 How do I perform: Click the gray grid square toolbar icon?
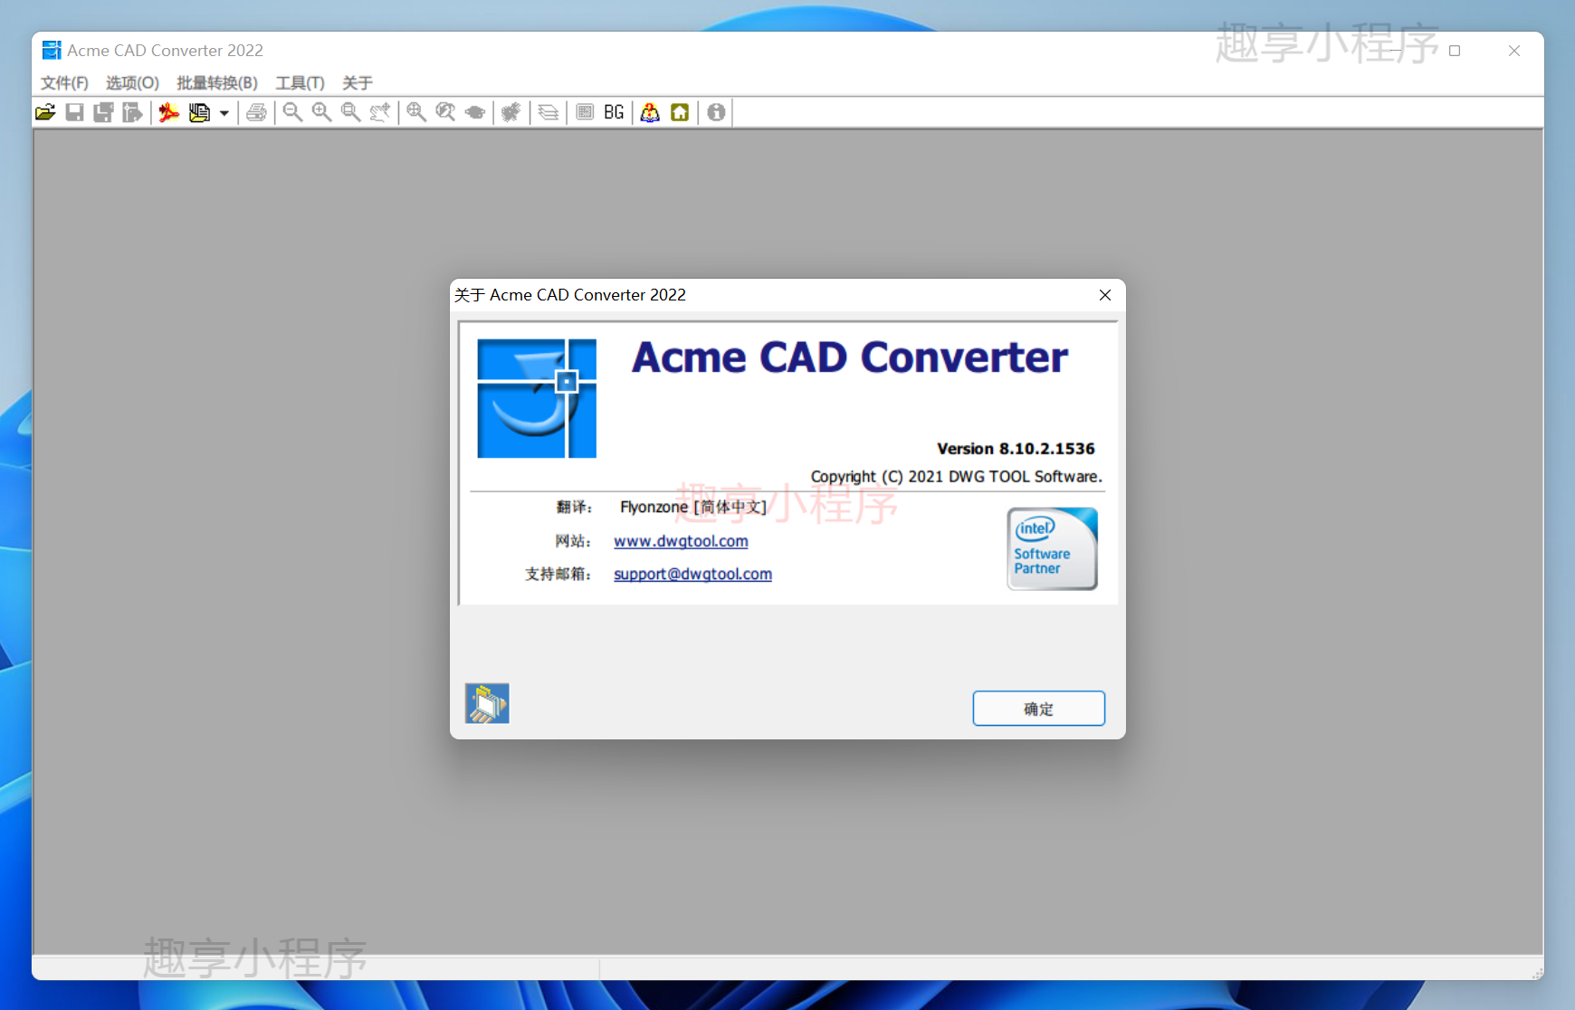(585, 112)
